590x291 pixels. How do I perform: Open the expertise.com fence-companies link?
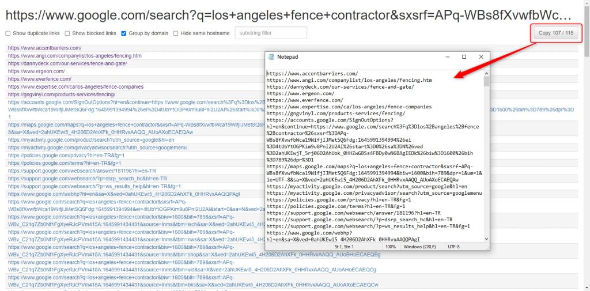[x=75, y=86]
